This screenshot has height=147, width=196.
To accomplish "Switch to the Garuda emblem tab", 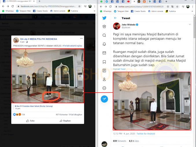I will (139, 1).
